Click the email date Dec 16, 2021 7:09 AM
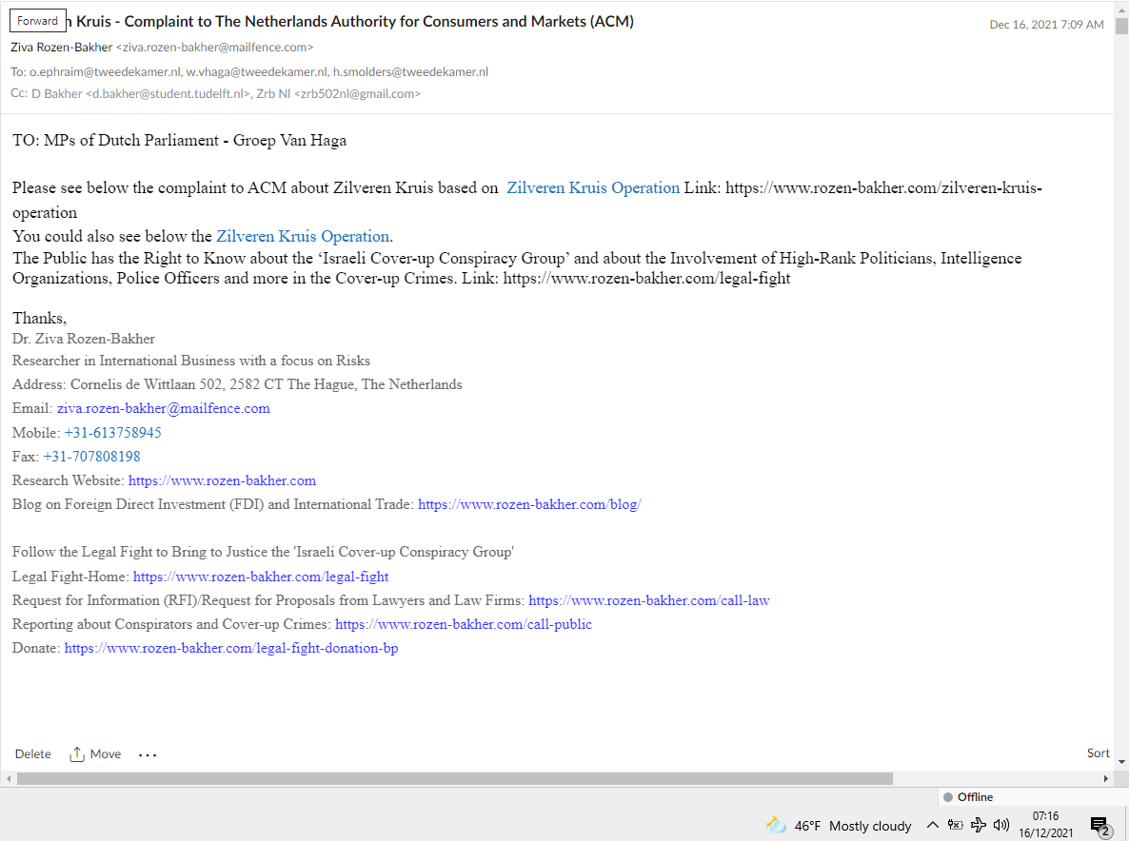The image size is (1129, 841). (1046, 25)
